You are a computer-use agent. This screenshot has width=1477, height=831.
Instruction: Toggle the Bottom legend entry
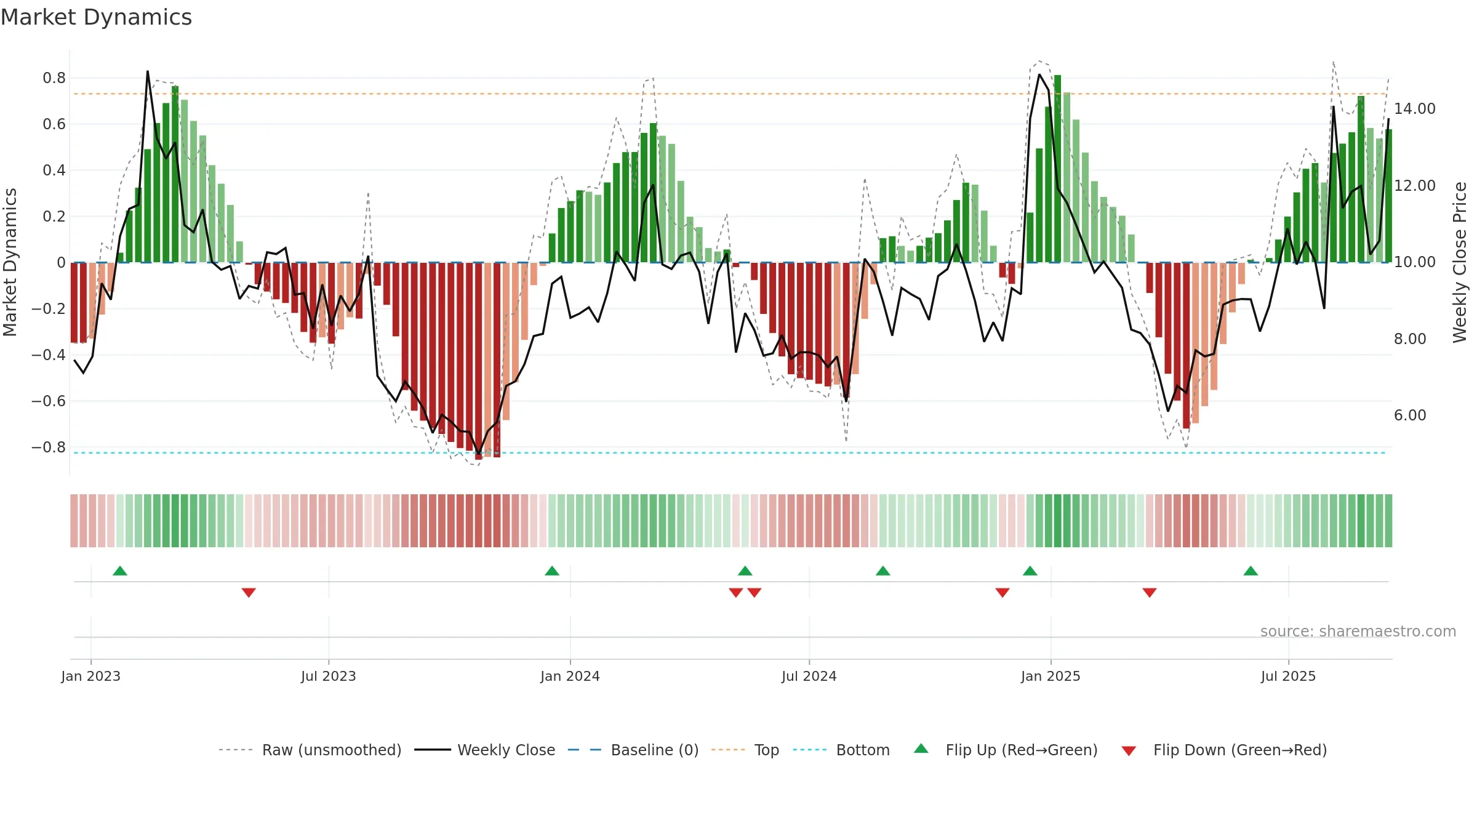click(x=841, y=750)
